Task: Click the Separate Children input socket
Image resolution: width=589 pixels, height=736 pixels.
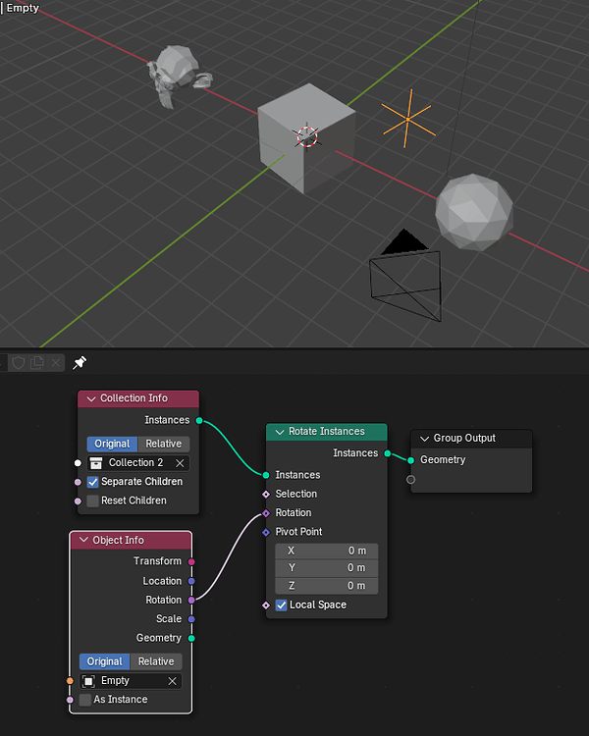Action: click(x=78, y=482)
